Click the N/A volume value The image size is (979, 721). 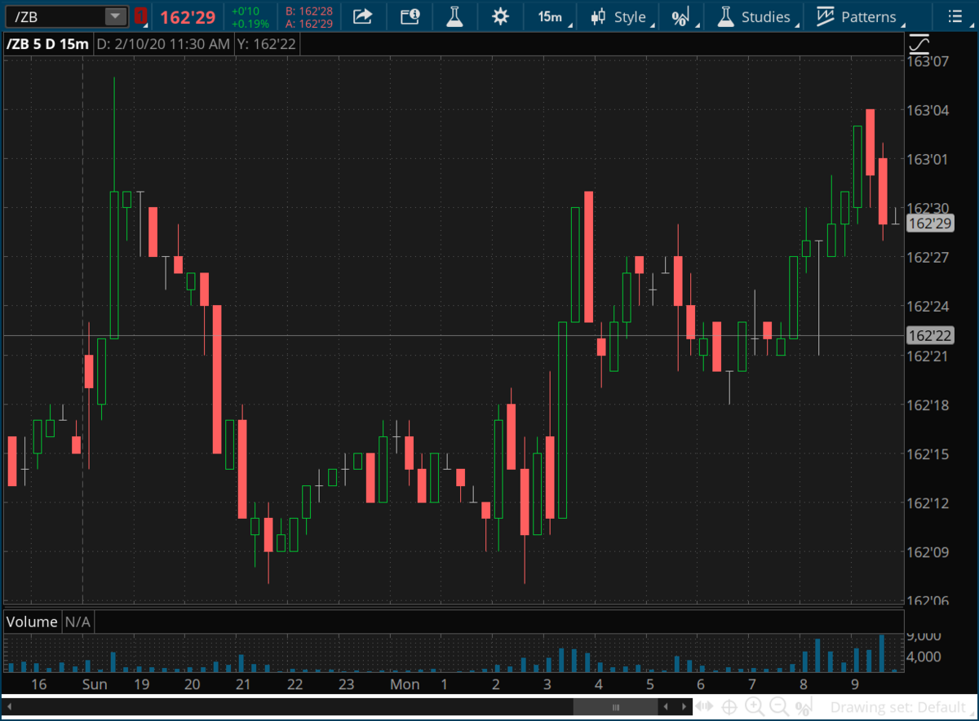(78, 621)
